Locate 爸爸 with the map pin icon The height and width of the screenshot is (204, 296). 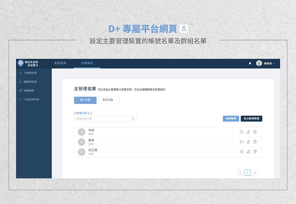click(255, 132)
